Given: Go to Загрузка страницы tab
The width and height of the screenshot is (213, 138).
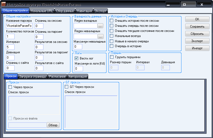Looking at the screenshot, I should pos(33,76).
